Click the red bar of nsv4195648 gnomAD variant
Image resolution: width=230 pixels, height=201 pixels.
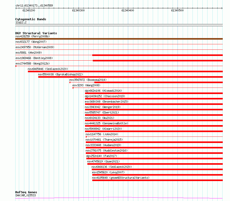coord(158,180)
